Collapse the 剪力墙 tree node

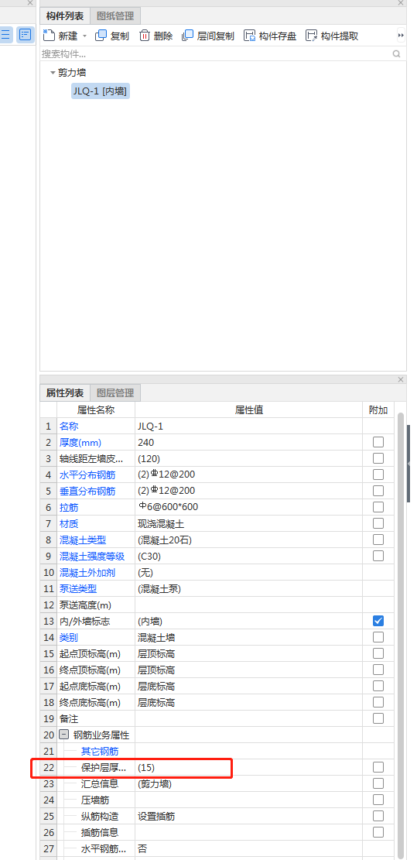[53, 73]
